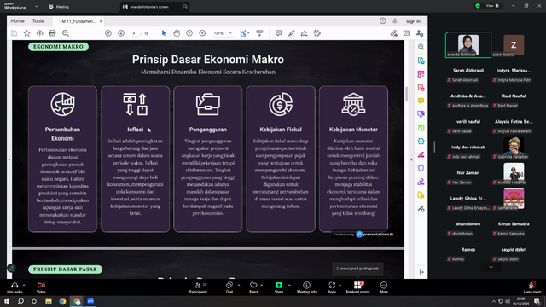This screenshot has width=546, height=307.
Task: Toggle Zoom video on
Action: click(41, 287)
